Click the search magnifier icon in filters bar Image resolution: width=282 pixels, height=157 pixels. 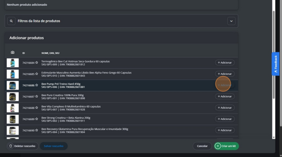click(x=11, y=21)
